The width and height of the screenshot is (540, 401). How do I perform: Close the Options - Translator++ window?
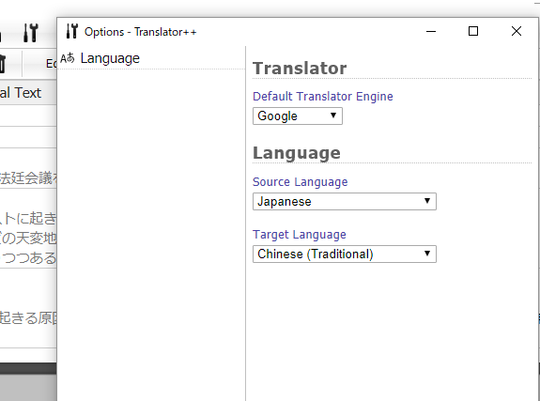click(x=517, y=31)
